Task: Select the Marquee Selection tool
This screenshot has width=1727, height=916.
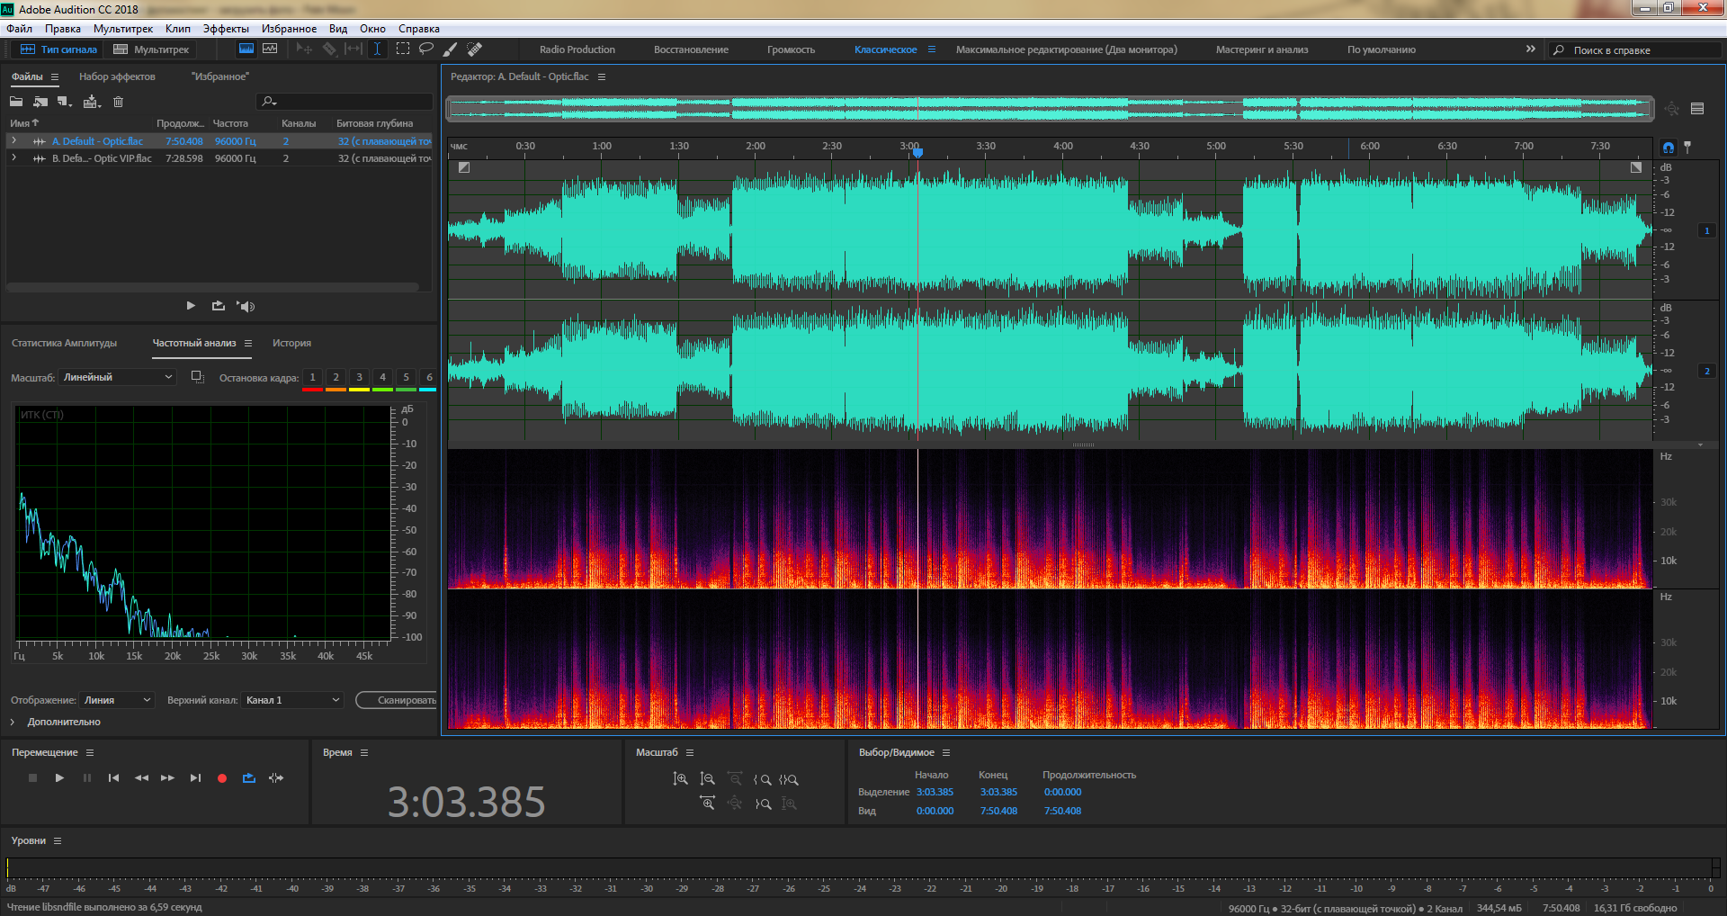Action: (x=402, y=49)
